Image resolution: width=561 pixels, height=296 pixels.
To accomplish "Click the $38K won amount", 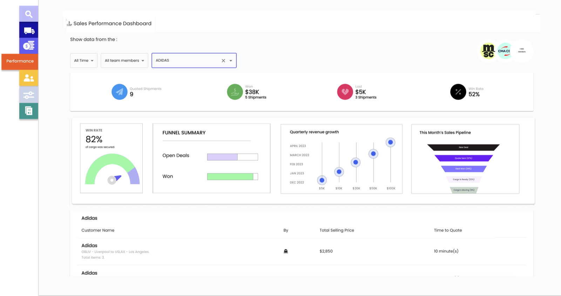I will (x=252, y=92).
